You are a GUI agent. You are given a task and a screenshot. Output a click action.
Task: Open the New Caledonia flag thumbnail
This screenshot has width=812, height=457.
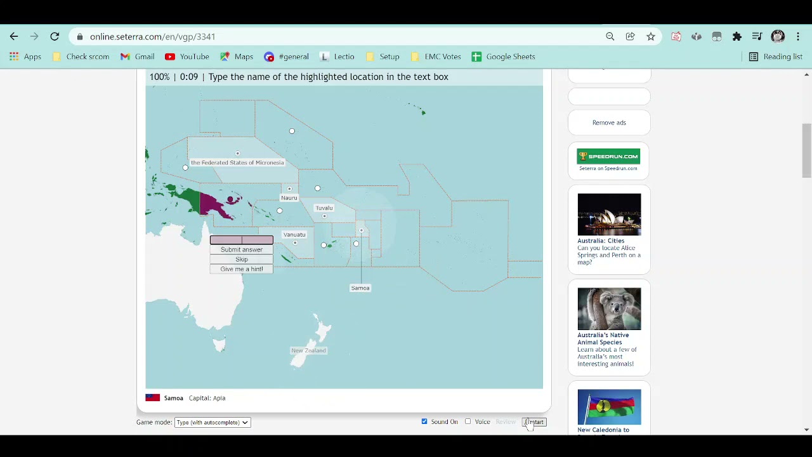click(609, 407)
